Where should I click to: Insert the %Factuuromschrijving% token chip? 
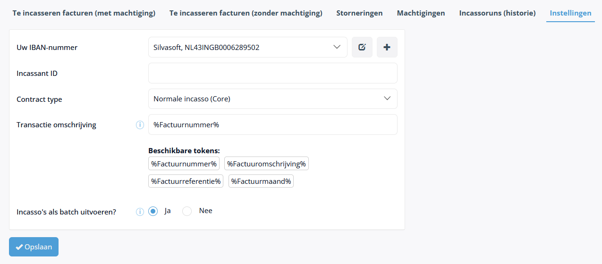[x=266, y=164]
